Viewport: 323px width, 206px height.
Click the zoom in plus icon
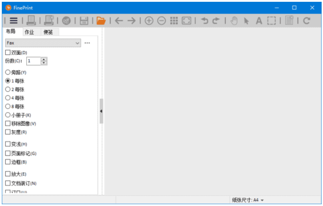149,20
